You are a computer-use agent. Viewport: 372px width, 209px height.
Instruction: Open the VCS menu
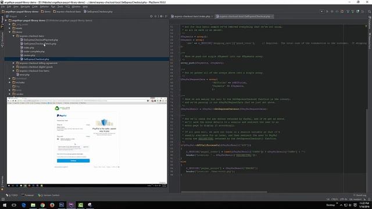(67, 6)
